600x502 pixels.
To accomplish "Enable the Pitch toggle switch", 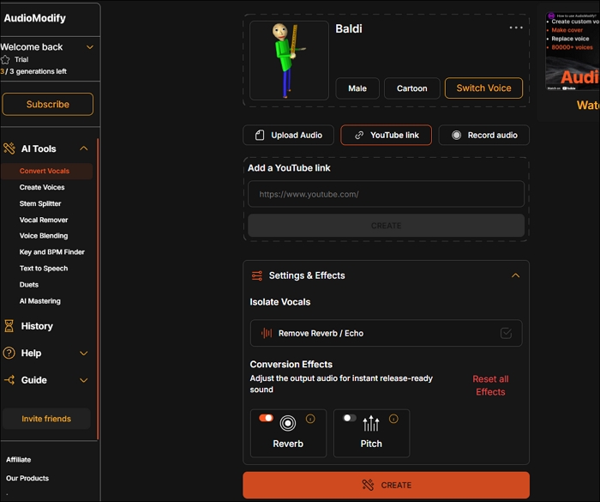I will click(x=349, y=418).
